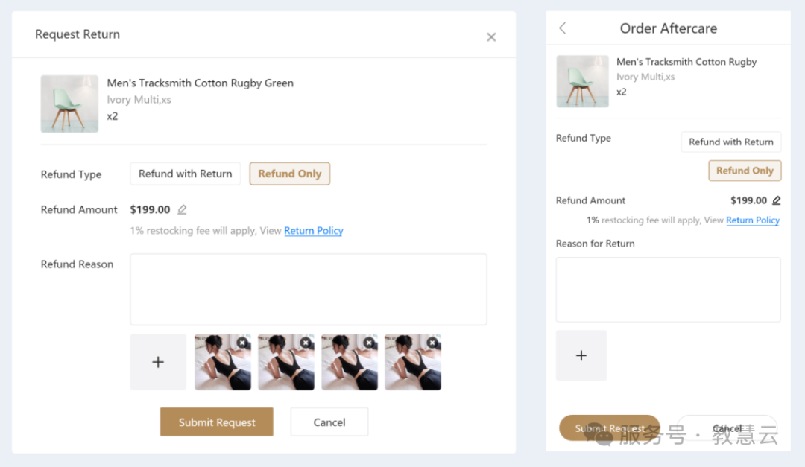Click the edit pencil beside desktop Refund Amount
This screenshot has height=467, width=805.
[x=182, y=210]
